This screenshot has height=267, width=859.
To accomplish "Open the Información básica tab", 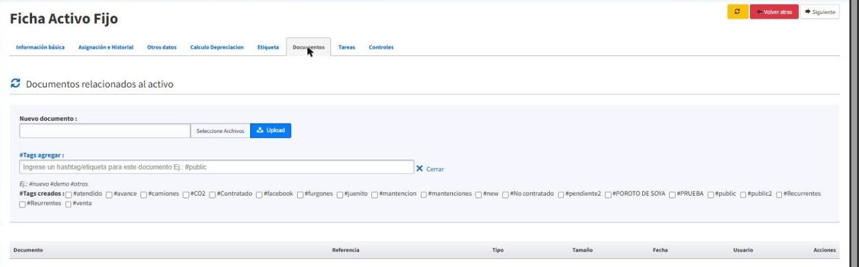I will tap(40, 47).
